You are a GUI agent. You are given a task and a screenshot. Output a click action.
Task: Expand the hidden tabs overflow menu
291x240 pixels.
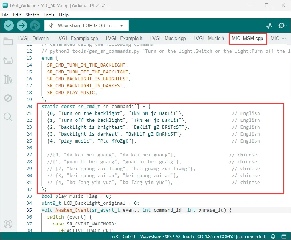coord(284,38)
